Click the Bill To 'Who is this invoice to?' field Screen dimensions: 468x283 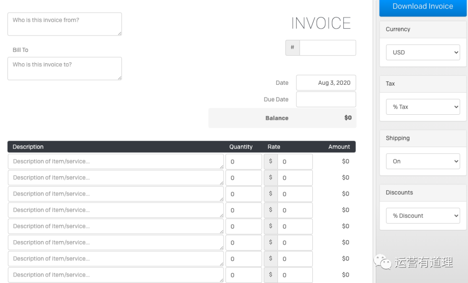pos(65,68)
